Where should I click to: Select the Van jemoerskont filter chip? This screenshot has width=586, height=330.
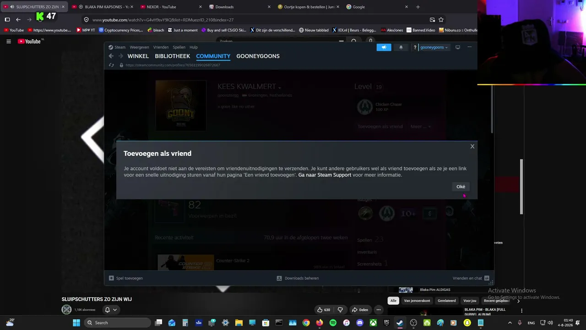click(x=417, y=301)
